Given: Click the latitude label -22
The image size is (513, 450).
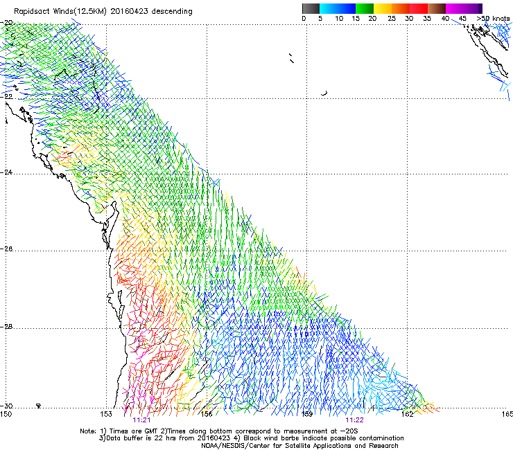Looking at the screenshot, I should point(7,97).
